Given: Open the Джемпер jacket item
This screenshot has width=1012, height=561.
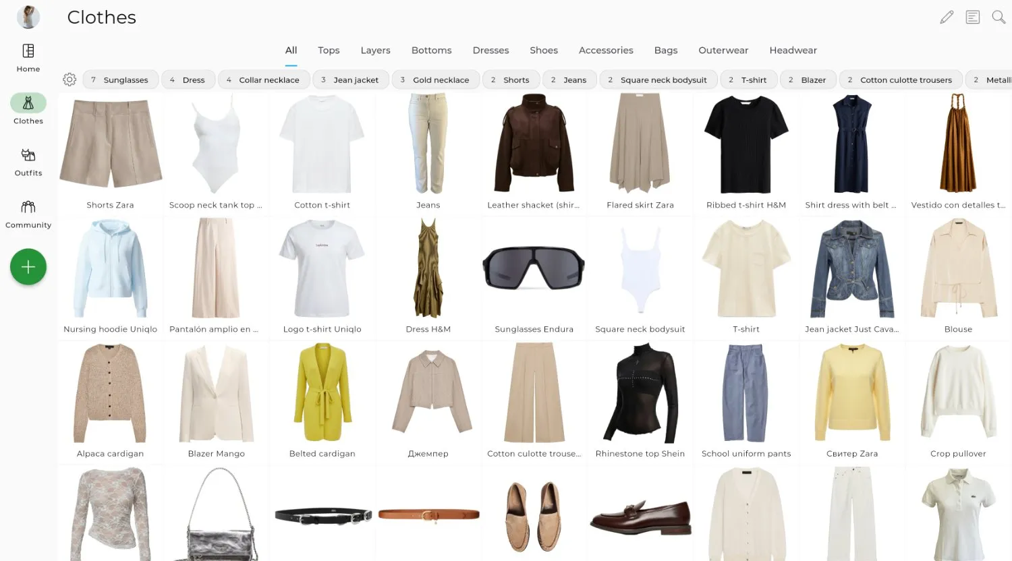Looking at the screenshot, I should 428,402.
